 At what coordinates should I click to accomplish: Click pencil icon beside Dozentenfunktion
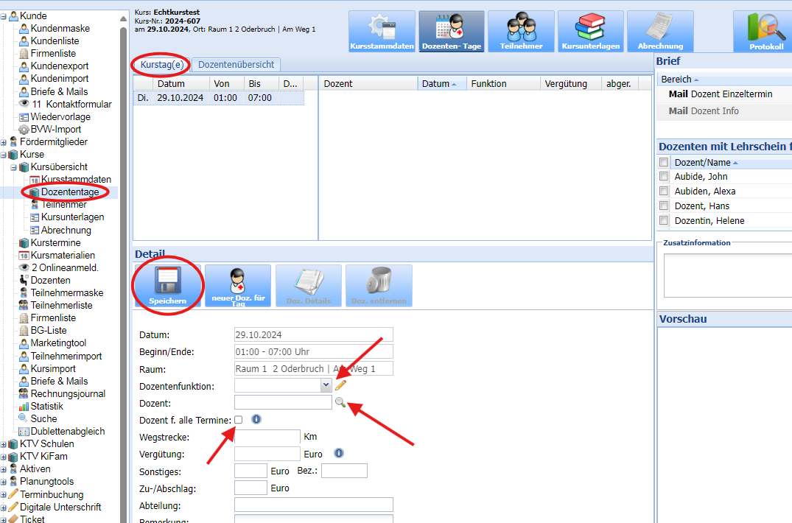point(340,385)
